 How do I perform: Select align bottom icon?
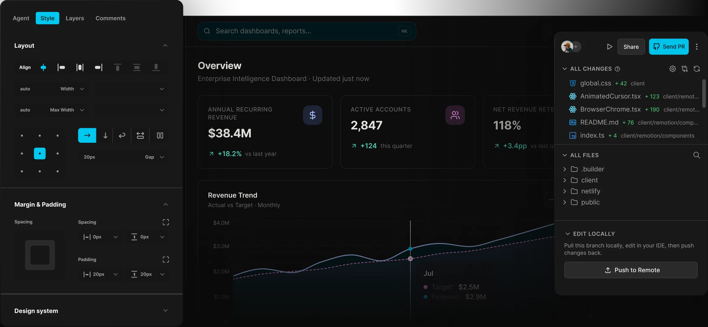pyautogui.click(x=156, y=68)
